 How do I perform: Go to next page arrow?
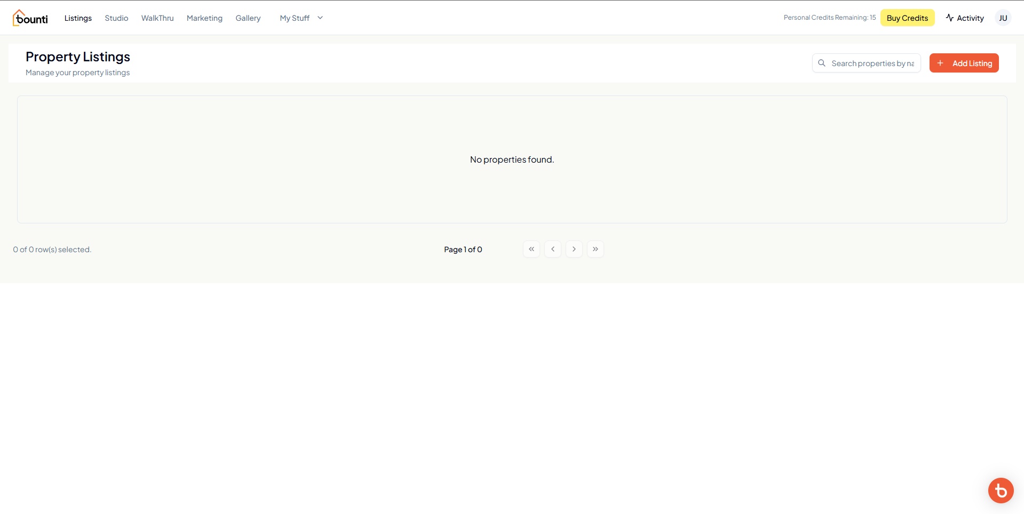pos(574,249)
